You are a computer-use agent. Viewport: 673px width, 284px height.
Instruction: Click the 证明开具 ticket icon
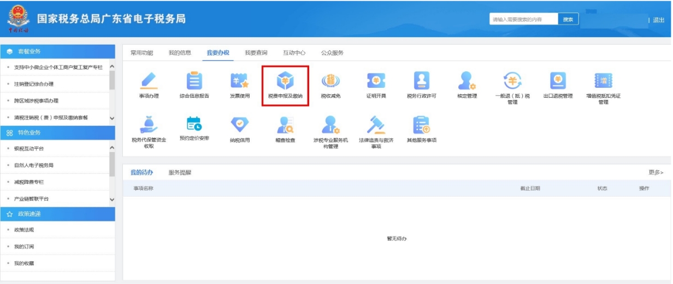coord(376,81)
